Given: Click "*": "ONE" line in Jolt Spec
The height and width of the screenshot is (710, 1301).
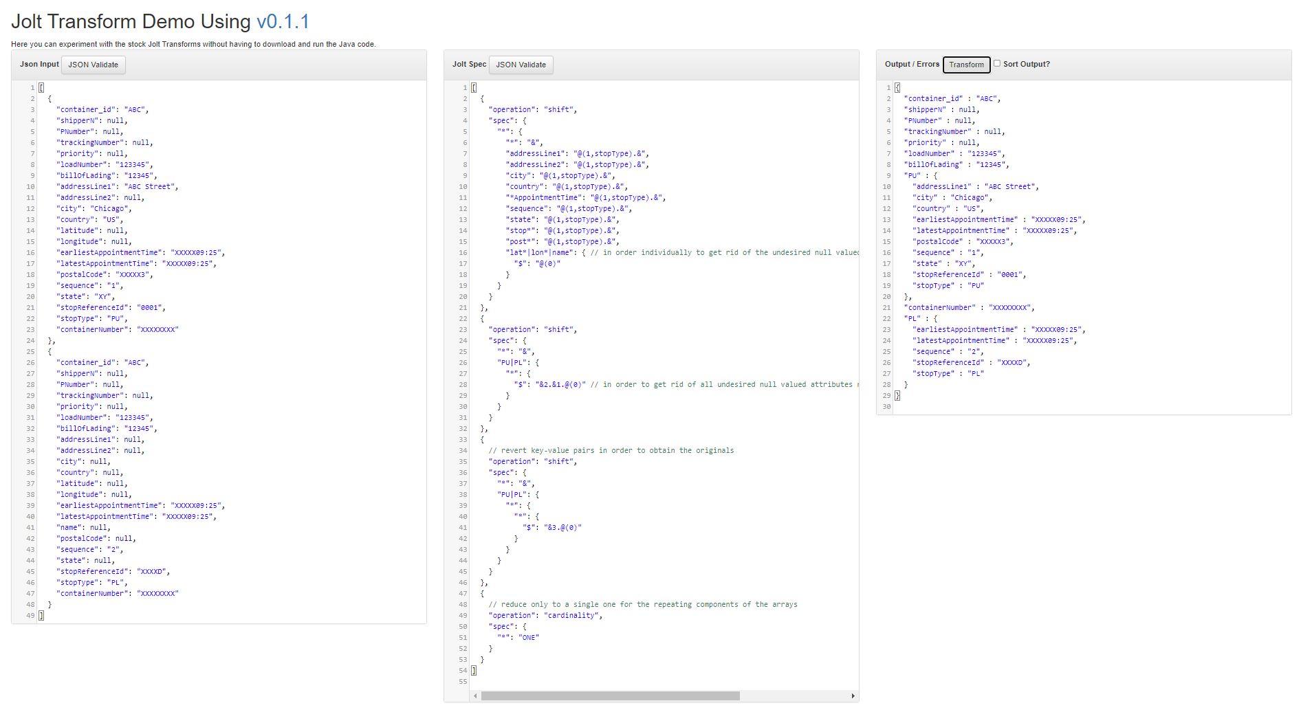Looking at the screenshot, I should [x=518, y=637].
